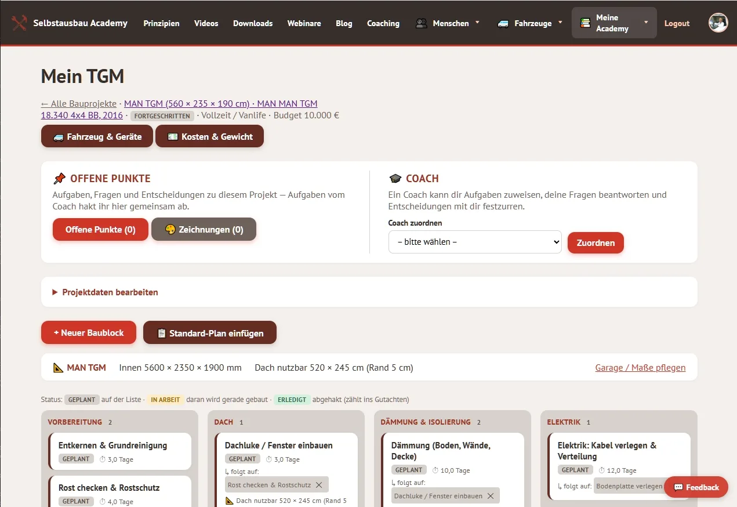The width and height of the screenshot is (737, 507).
Task: Click the Offene Punkte (0) button
Action: click(100, 230)
